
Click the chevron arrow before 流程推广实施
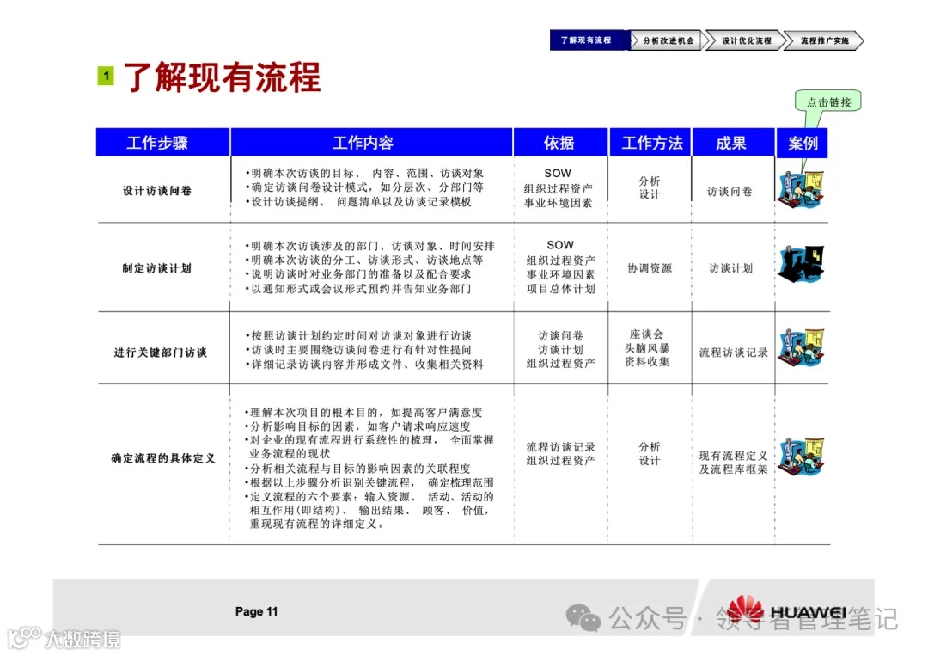pos(785,40)
